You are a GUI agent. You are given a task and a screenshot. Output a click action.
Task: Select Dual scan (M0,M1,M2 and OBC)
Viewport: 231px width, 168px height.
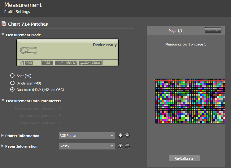(12, 90)
